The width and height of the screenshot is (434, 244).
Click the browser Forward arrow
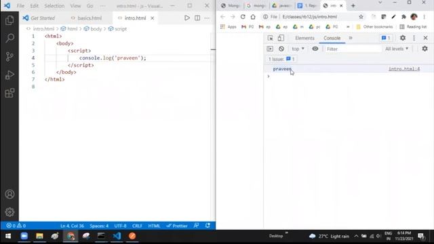click(x=233, y=17)
